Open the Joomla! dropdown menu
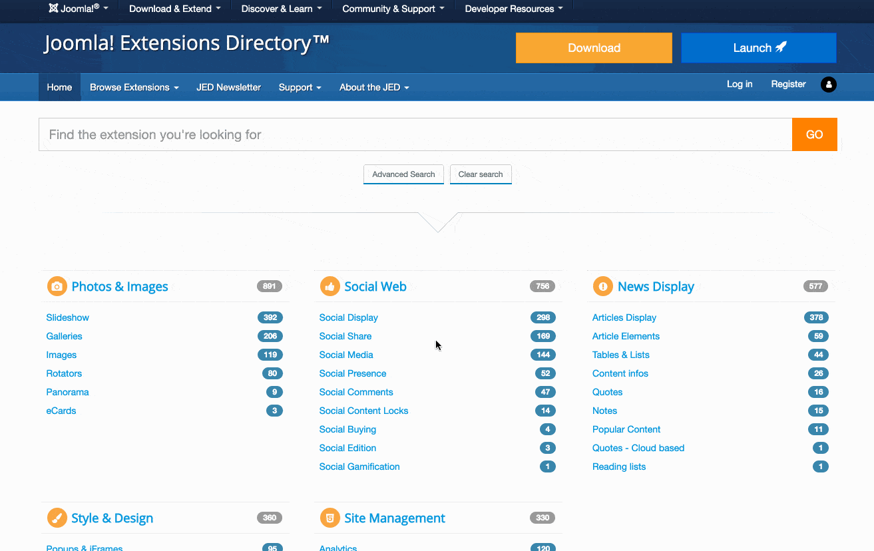Screen dimensions: 874x551 (79, 9)
